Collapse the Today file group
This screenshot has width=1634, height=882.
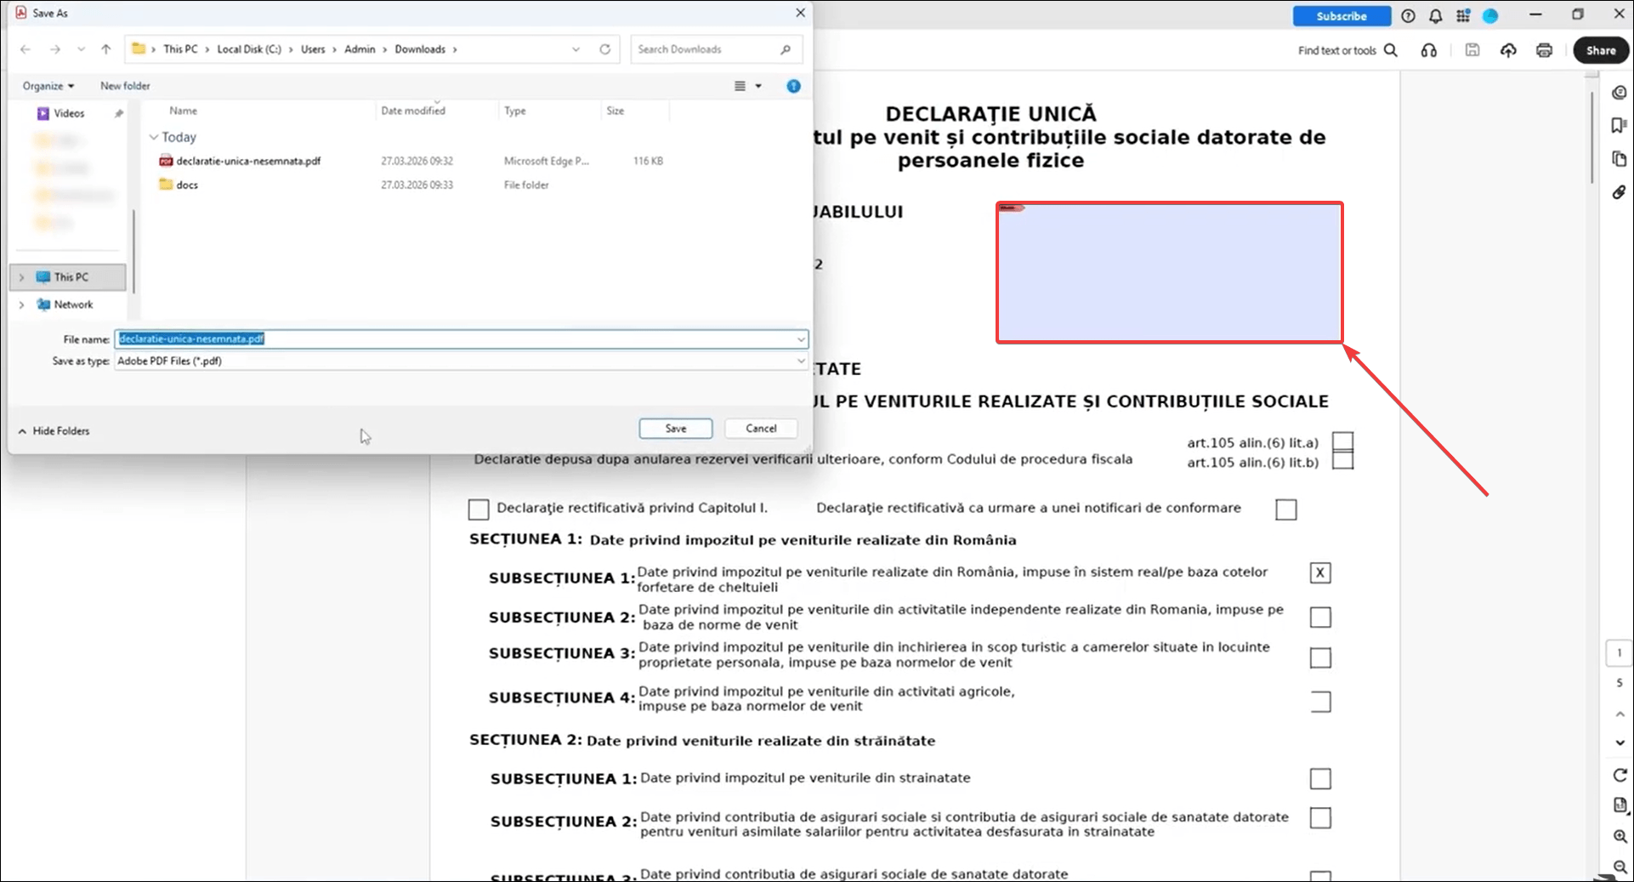[154, 137]
